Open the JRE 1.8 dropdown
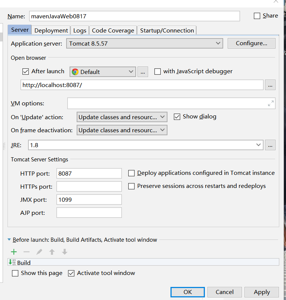This screenshot has width=286, height=300. 146,145
